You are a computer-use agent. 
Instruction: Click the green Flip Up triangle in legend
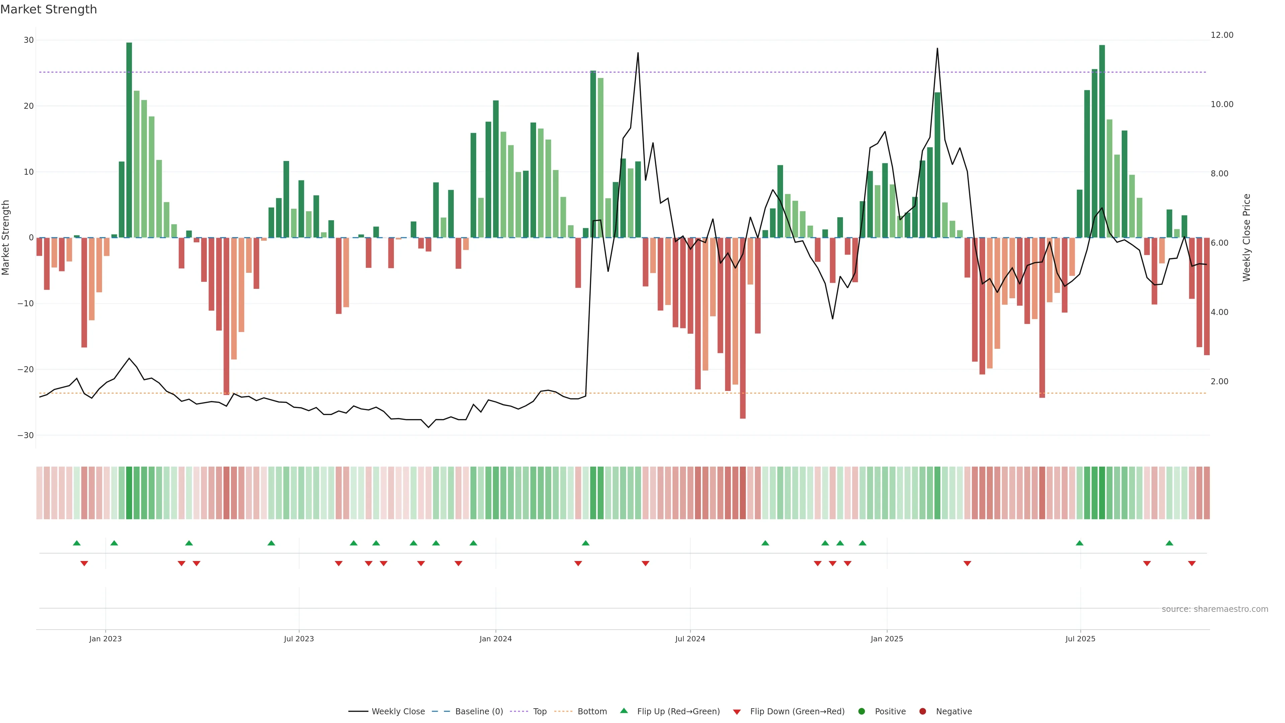click(x=623, y=711)
